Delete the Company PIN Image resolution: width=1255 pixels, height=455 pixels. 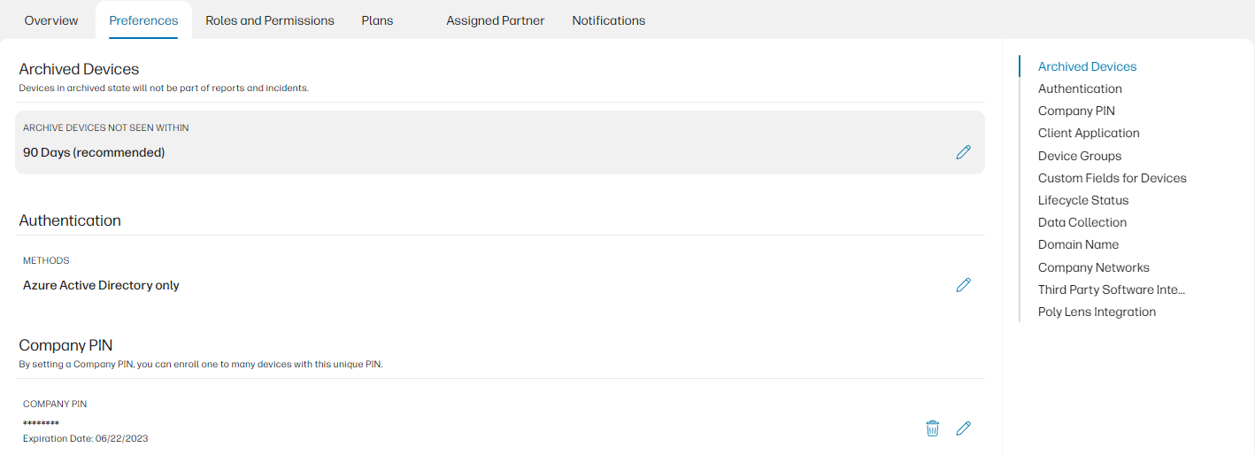pyautogui.click(x=932, y=428)
